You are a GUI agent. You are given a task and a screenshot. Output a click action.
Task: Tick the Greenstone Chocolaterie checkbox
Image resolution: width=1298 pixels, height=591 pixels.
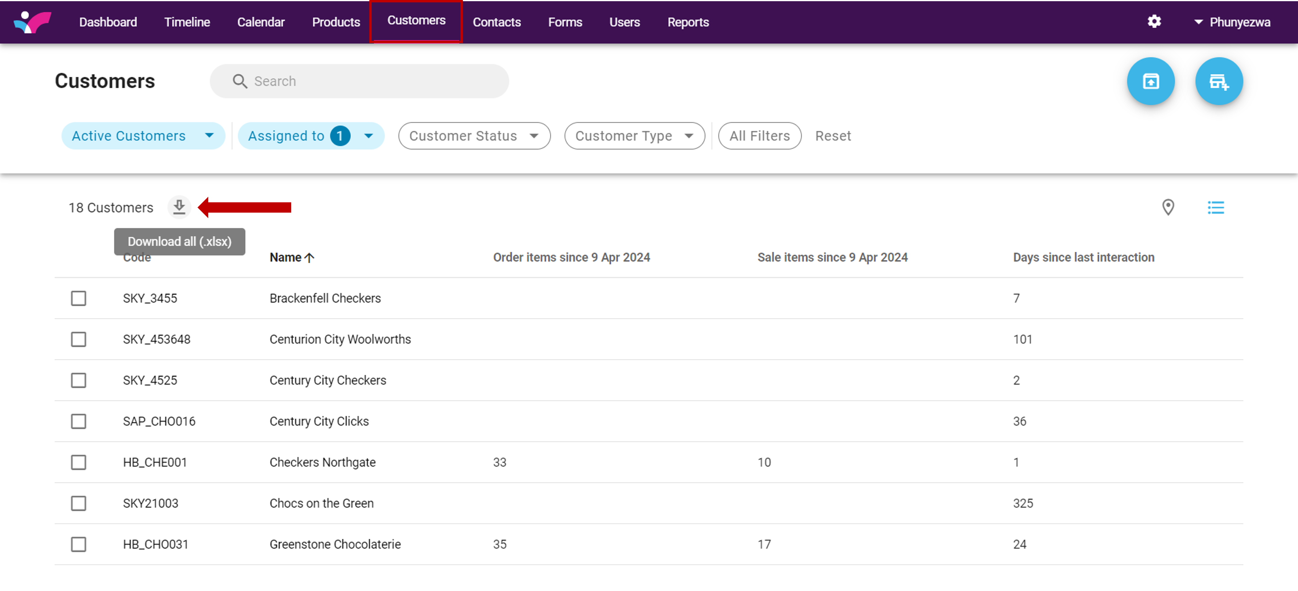(78, 544)
